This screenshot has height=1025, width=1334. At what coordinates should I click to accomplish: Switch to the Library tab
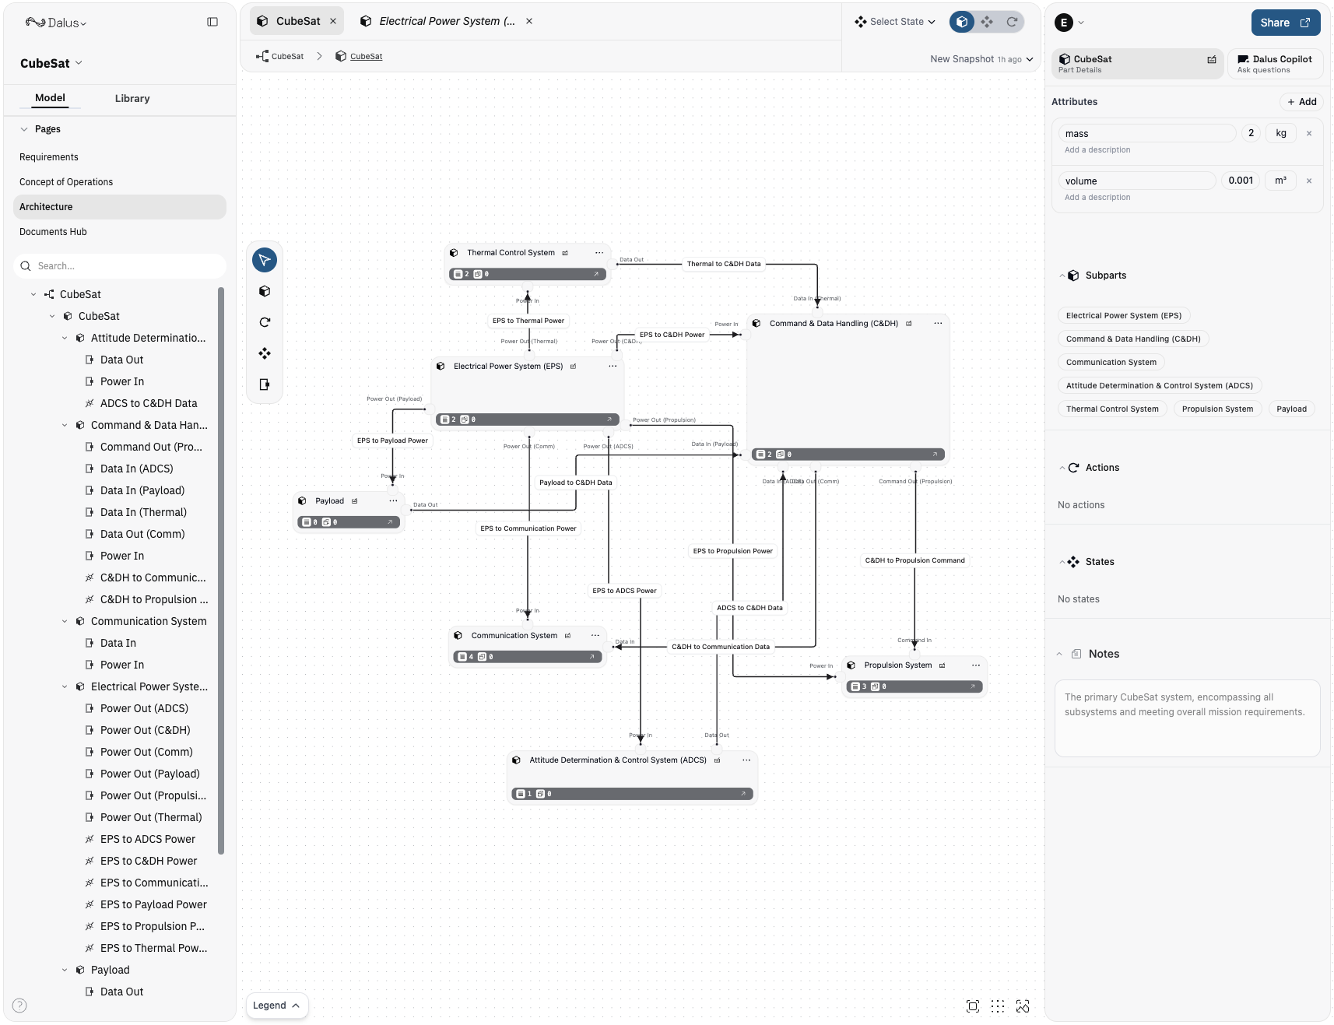132,98
